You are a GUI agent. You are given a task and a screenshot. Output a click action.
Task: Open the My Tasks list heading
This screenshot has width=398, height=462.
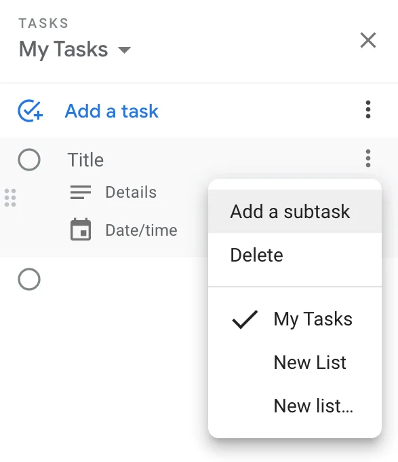click(x=63, y=50)
